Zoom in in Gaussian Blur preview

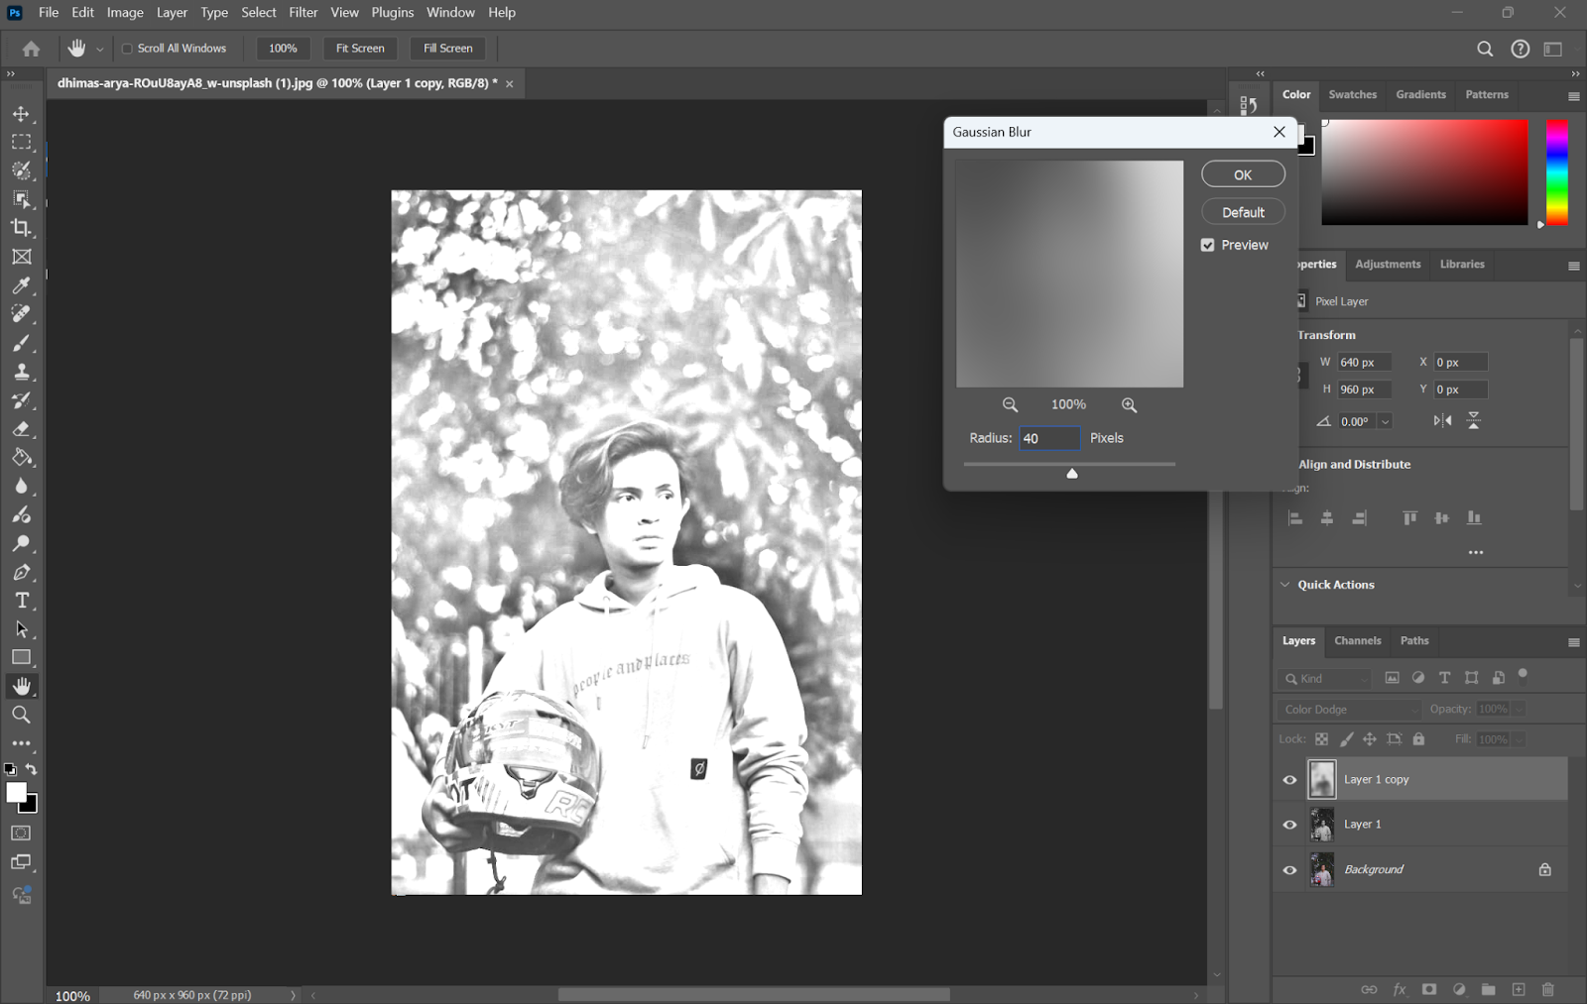1129,404
